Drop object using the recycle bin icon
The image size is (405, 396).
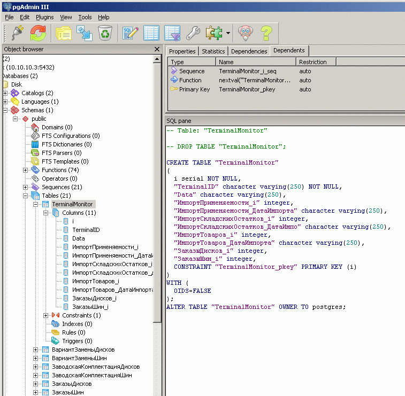pyautogui.click(x=105, y=33)
